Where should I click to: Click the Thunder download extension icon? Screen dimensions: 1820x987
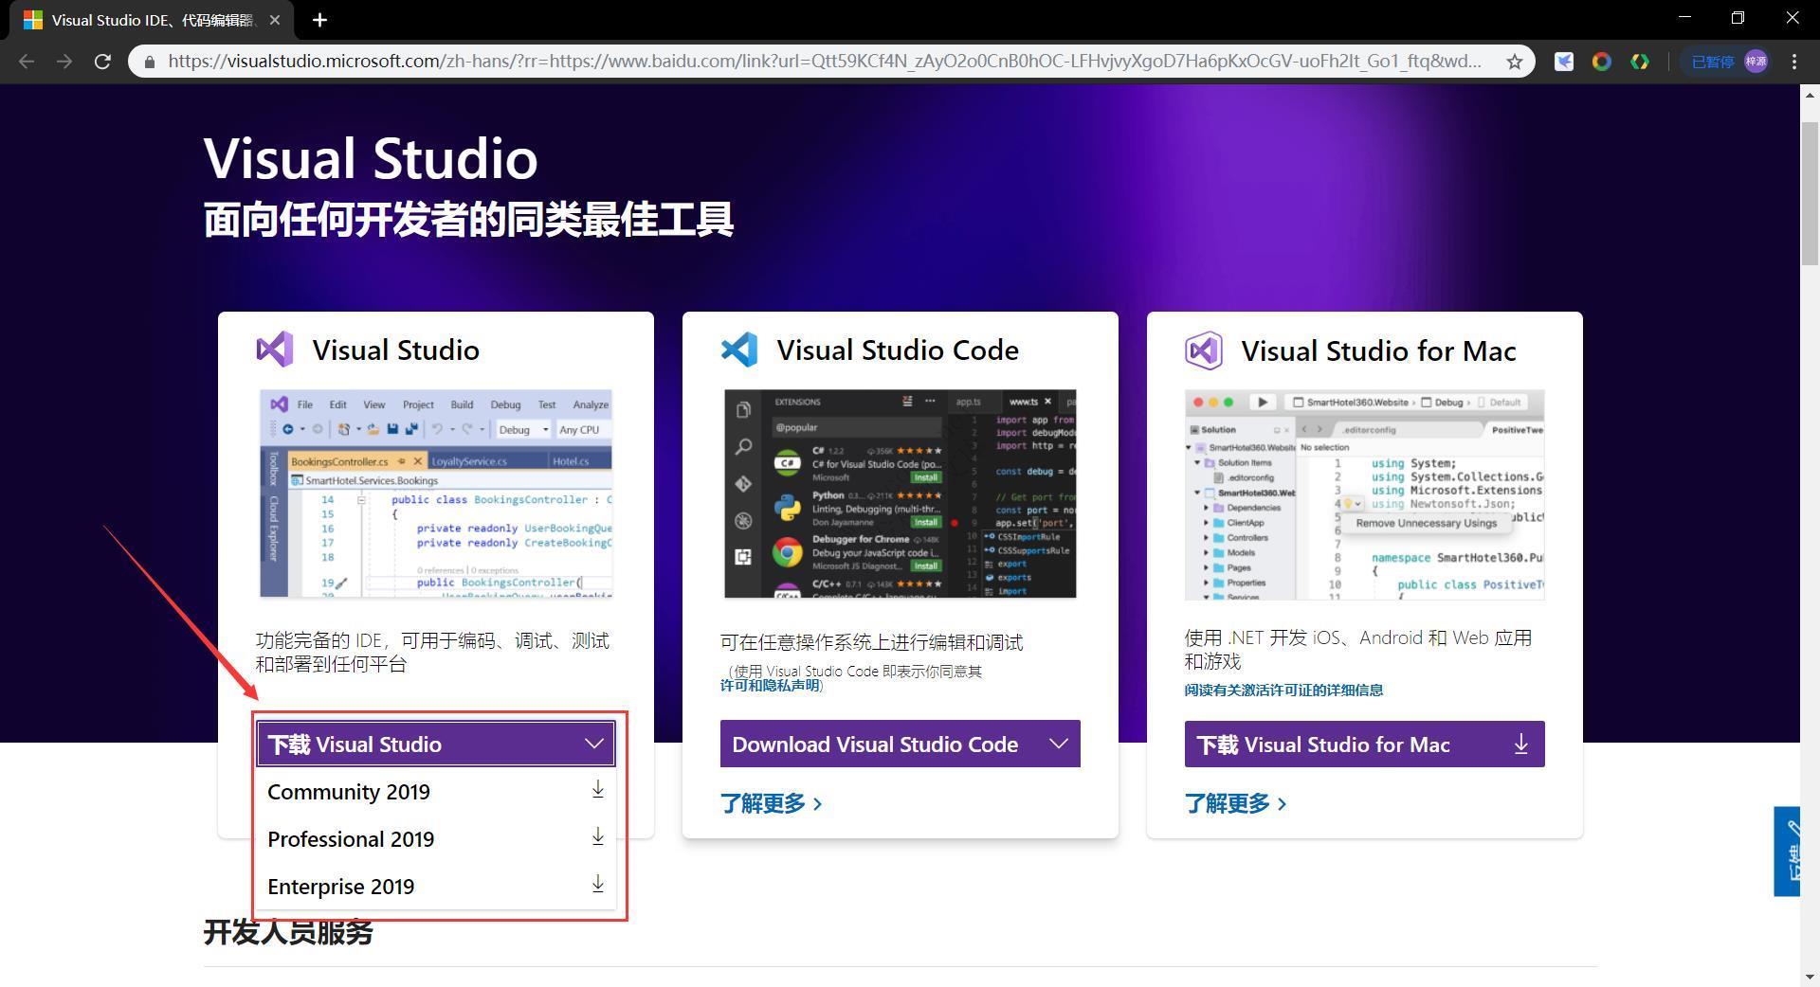pyautogui.click(x=1564, y=61)
